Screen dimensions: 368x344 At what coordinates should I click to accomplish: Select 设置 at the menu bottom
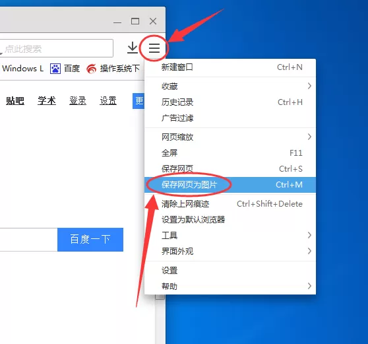tap(230, 271)
